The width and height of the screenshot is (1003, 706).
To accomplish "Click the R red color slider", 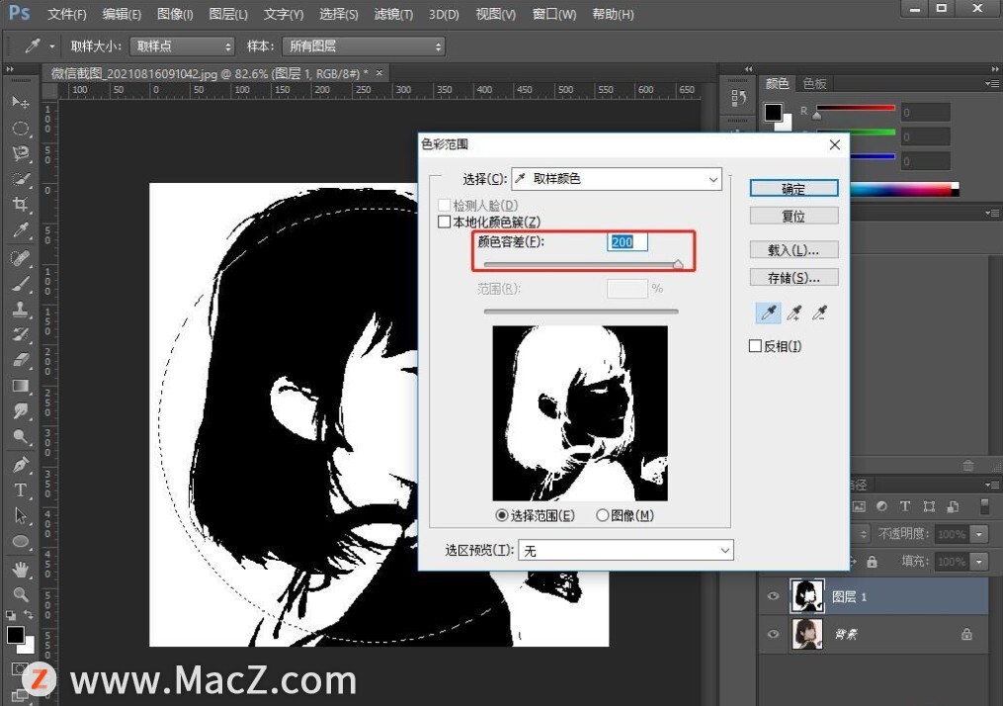I will coord(855,109).
